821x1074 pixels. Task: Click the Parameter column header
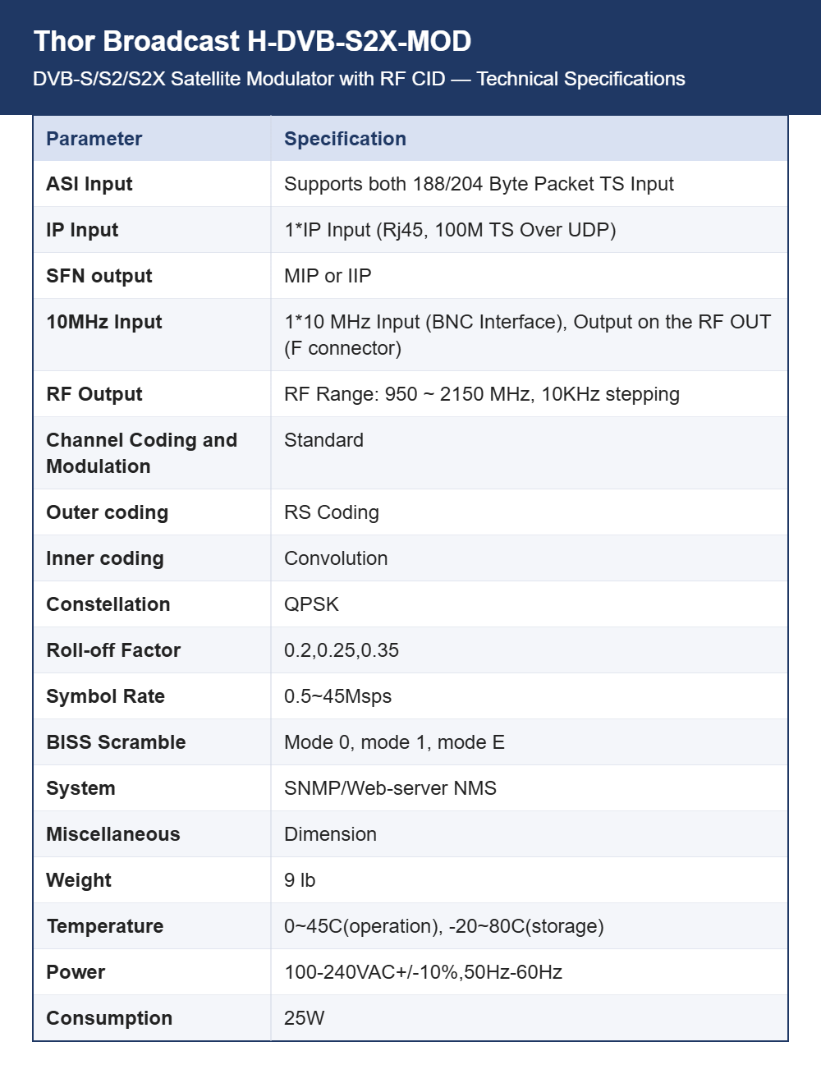coord(94,139)
